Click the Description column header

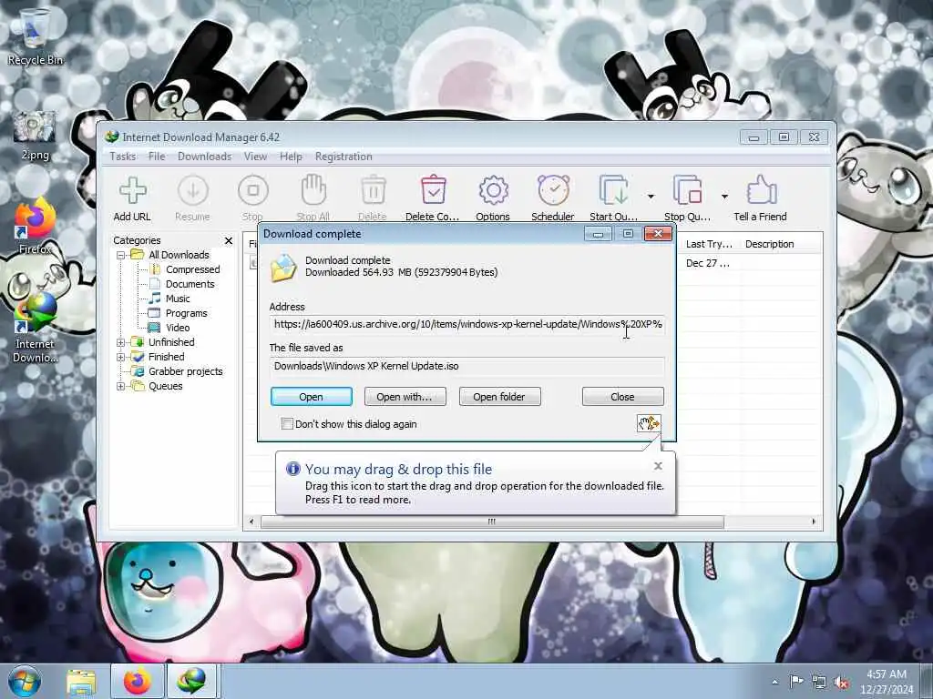click(769, 244)
